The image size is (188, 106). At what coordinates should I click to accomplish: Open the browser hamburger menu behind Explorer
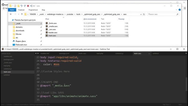click(x=185, y=8)
